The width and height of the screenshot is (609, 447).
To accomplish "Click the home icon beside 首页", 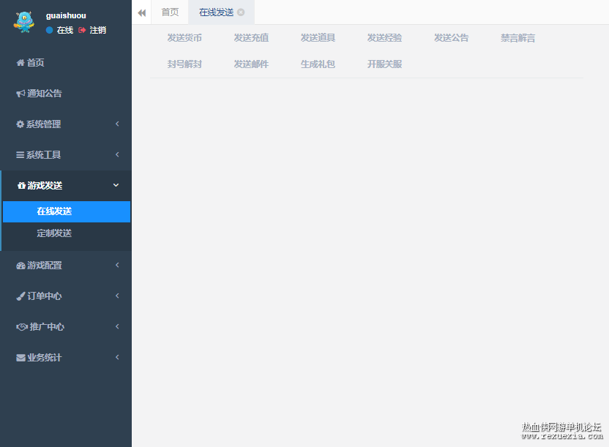I will pos(20,62).
